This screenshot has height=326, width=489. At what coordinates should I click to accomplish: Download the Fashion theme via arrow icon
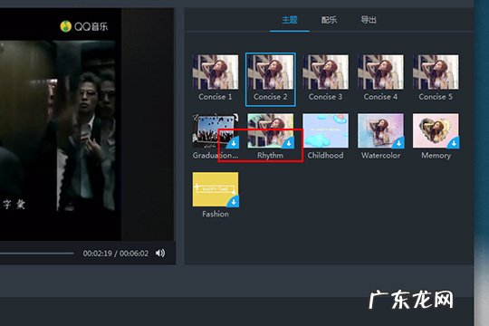tap(234, 202)
